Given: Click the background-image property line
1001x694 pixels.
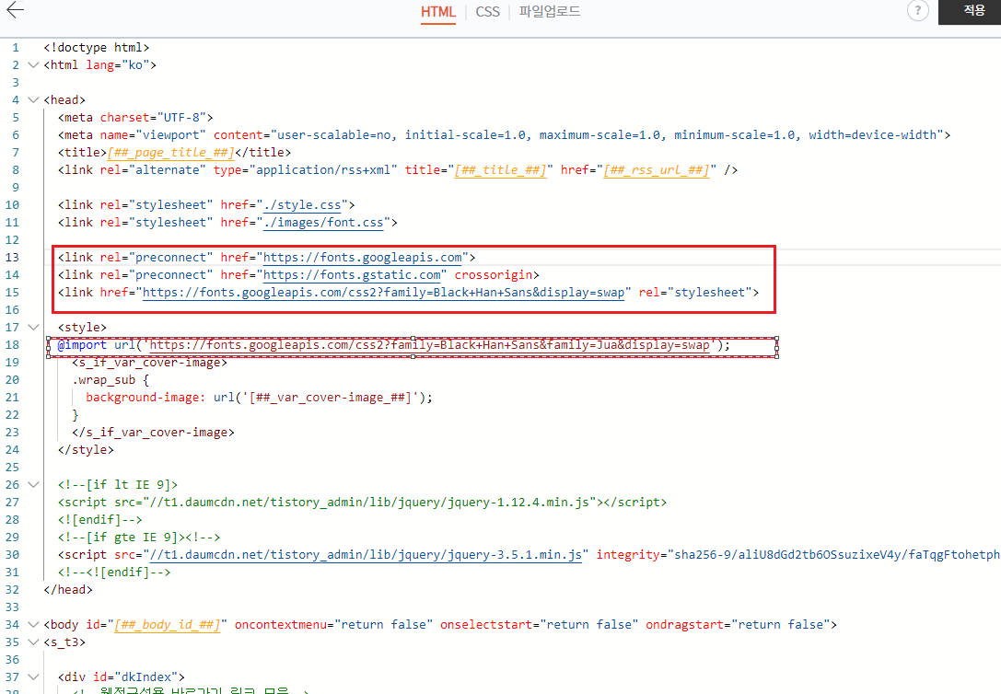Looking at the screenshot, I should coord(259,398).
